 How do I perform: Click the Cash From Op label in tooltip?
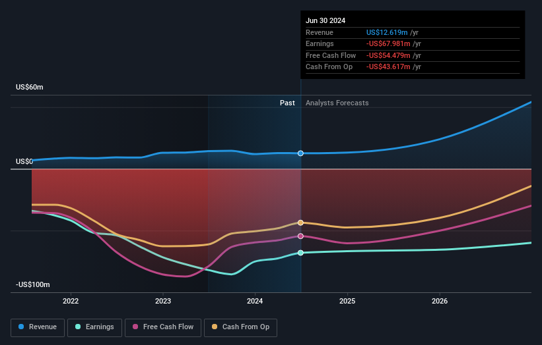(x=329, y=67)
